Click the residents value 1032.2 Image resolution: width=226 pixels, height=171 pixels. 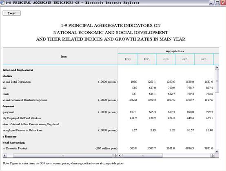pyautogui.click(x=133, y=100)
